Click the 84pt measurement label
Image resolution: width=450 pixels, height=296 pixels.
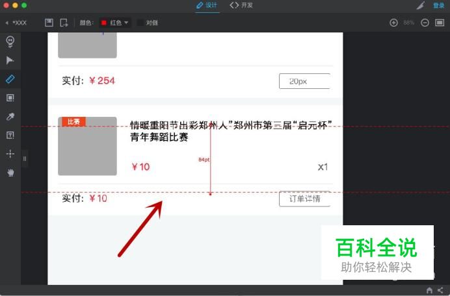point(204,160)
